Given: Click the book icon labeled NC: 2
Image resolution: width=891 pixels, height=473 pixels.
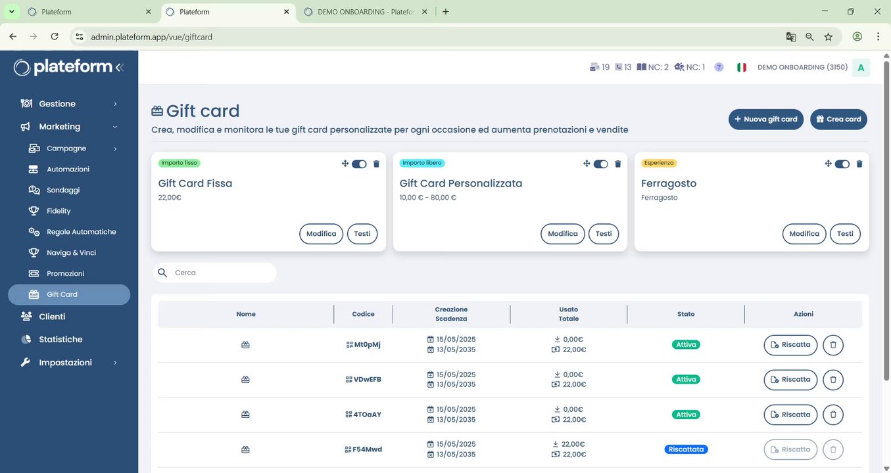Looking at the screenshot, I should coord(652,67).
